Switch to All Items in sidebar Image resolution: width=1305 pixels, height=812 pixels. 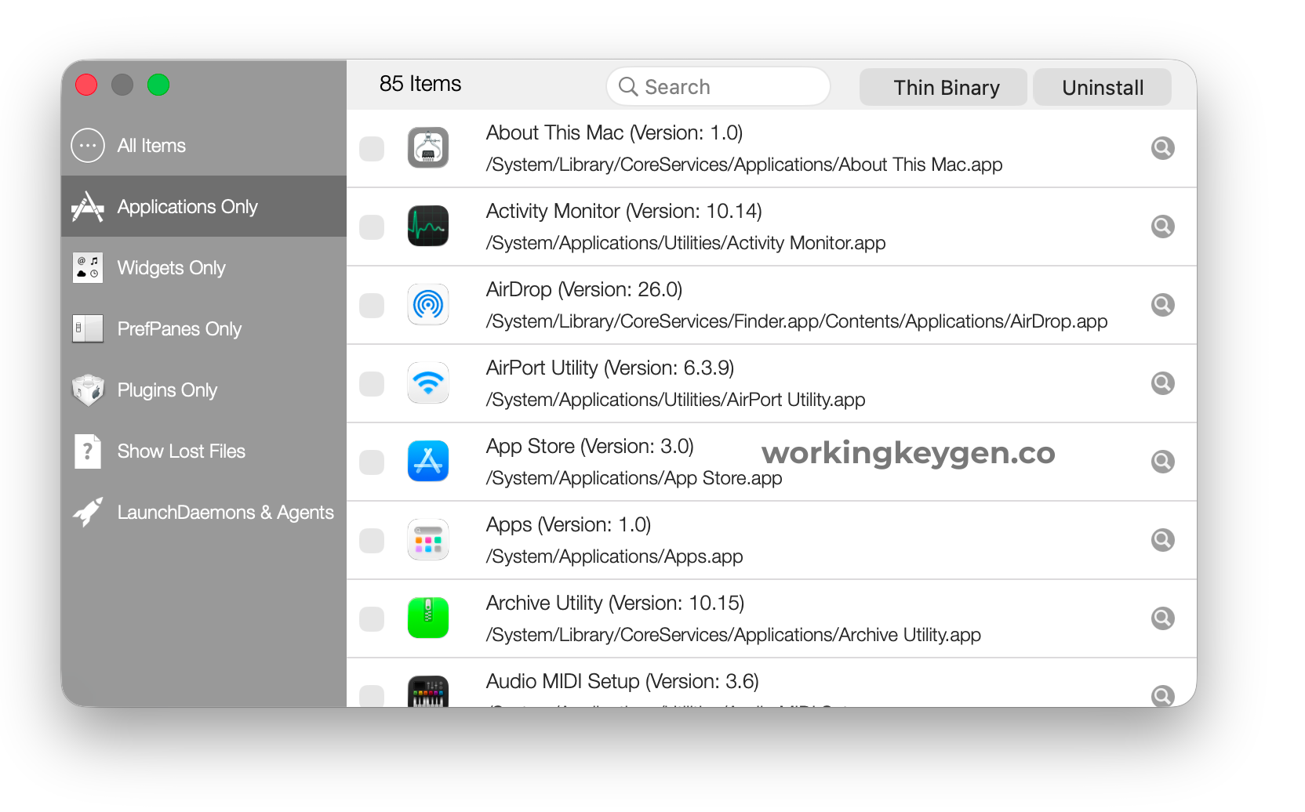coord(151,146)
